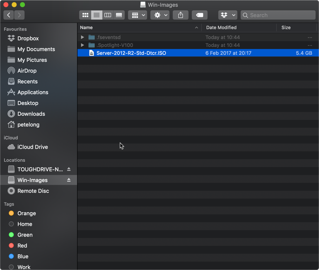Screen dimensions: 319x270
Task: Select the Server-2012-R2-Std-Dtcr.ISO file
Action: point(198,53)
